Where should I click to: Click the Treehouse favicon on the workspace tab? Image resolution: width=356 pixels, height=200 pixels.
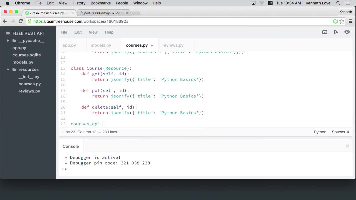tap(27, 13)
